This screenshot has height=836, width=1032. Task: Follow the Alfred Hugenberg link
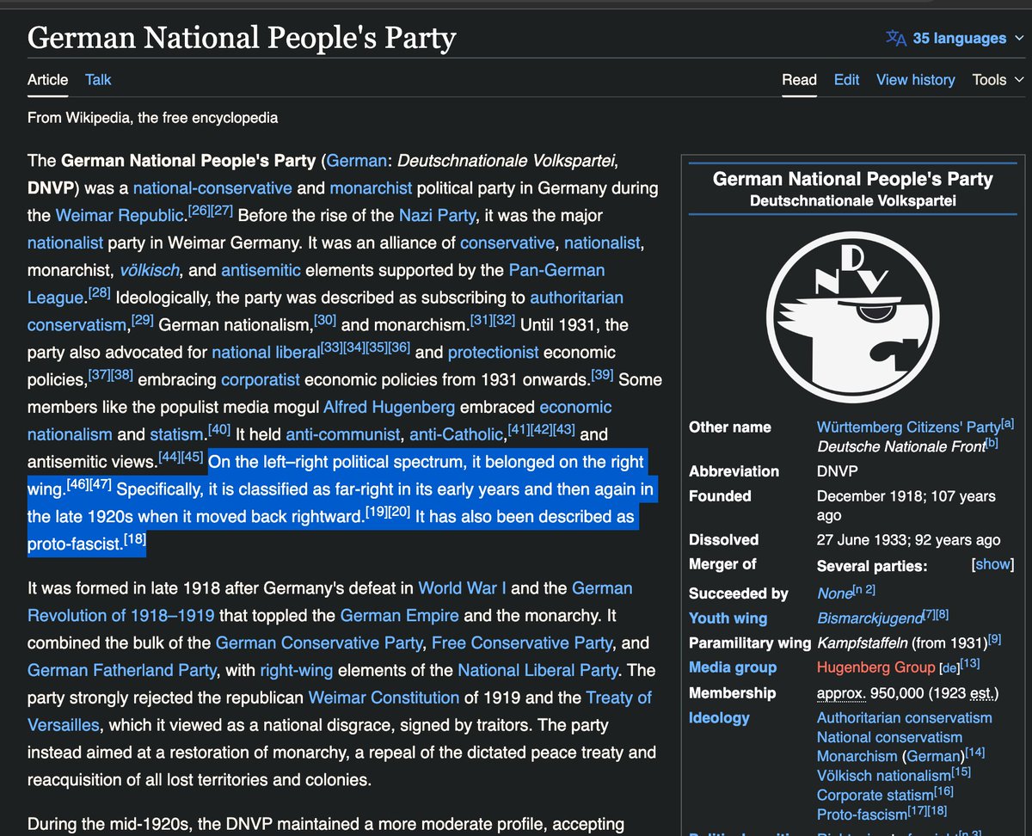(391, 407)
